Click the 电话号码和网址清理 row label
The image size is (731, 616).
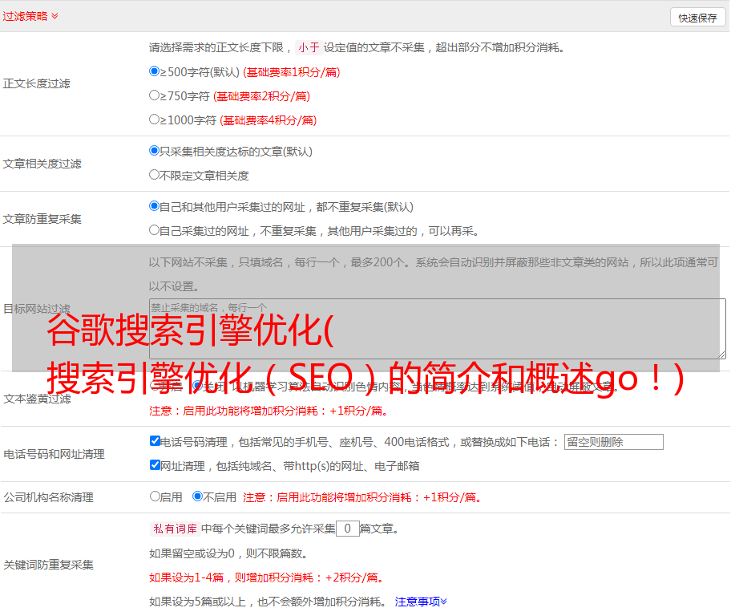tap(54, 454)
